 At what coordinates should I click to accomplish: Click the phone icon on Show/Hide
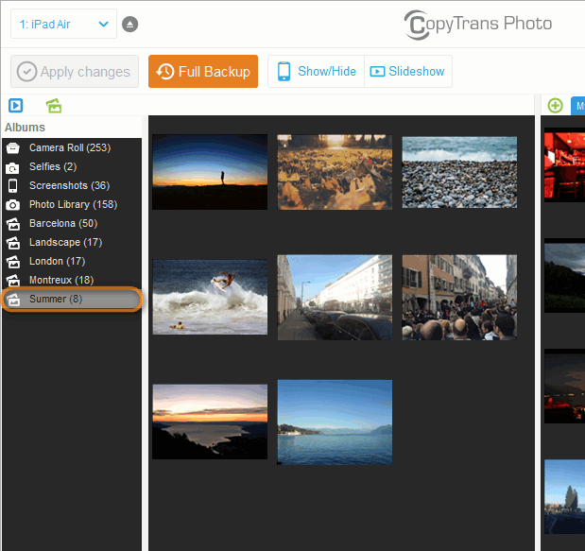[284, 71]
